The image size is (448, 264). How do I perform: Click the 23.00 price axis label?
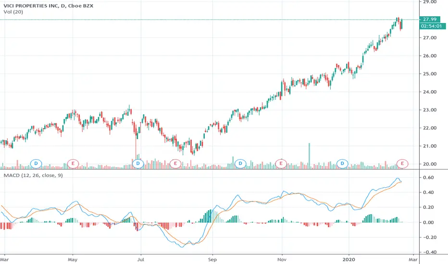(430, 110)
